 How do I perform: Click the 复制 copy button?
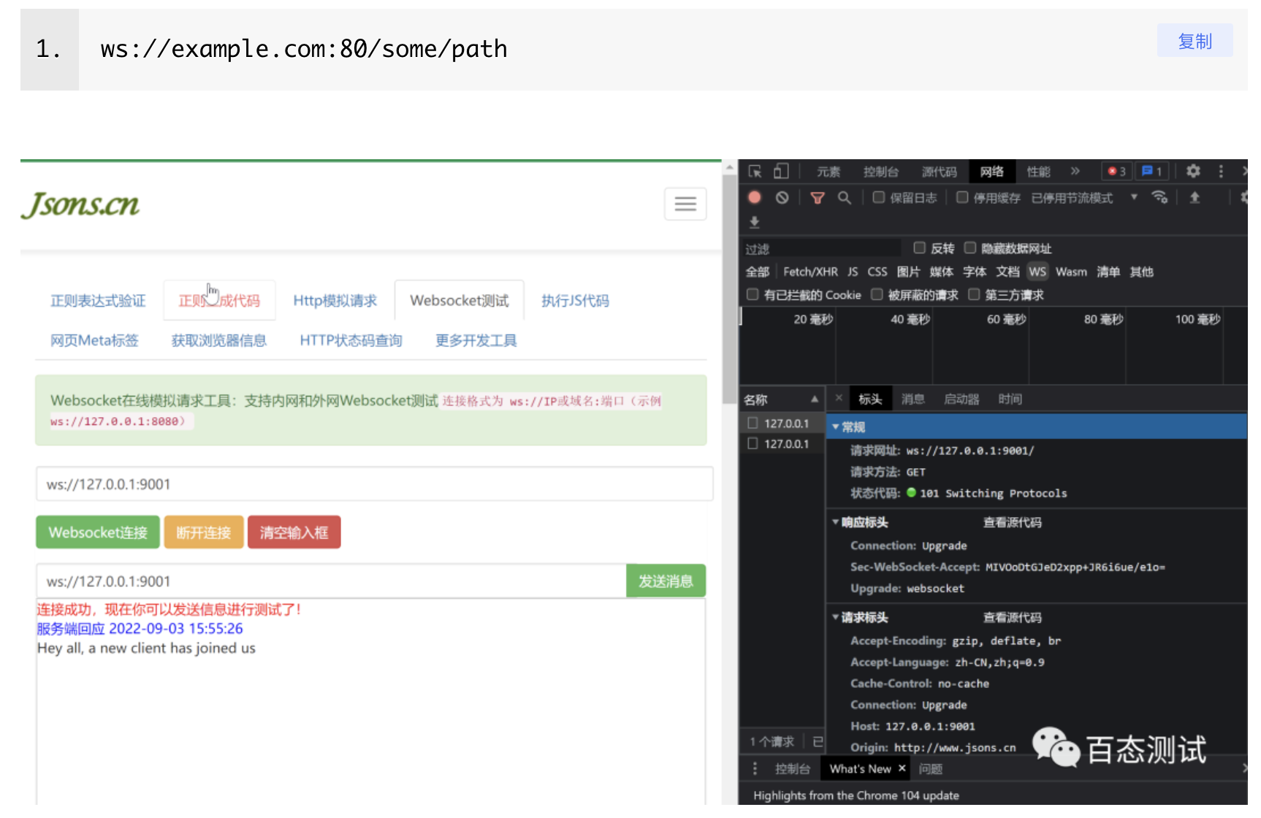click(x=1195, y=41)
